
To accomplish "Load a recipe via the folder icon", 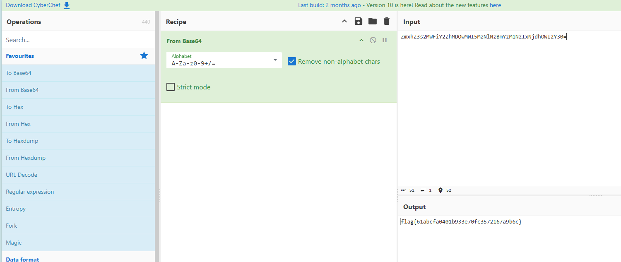I will (x=373, y=22).
